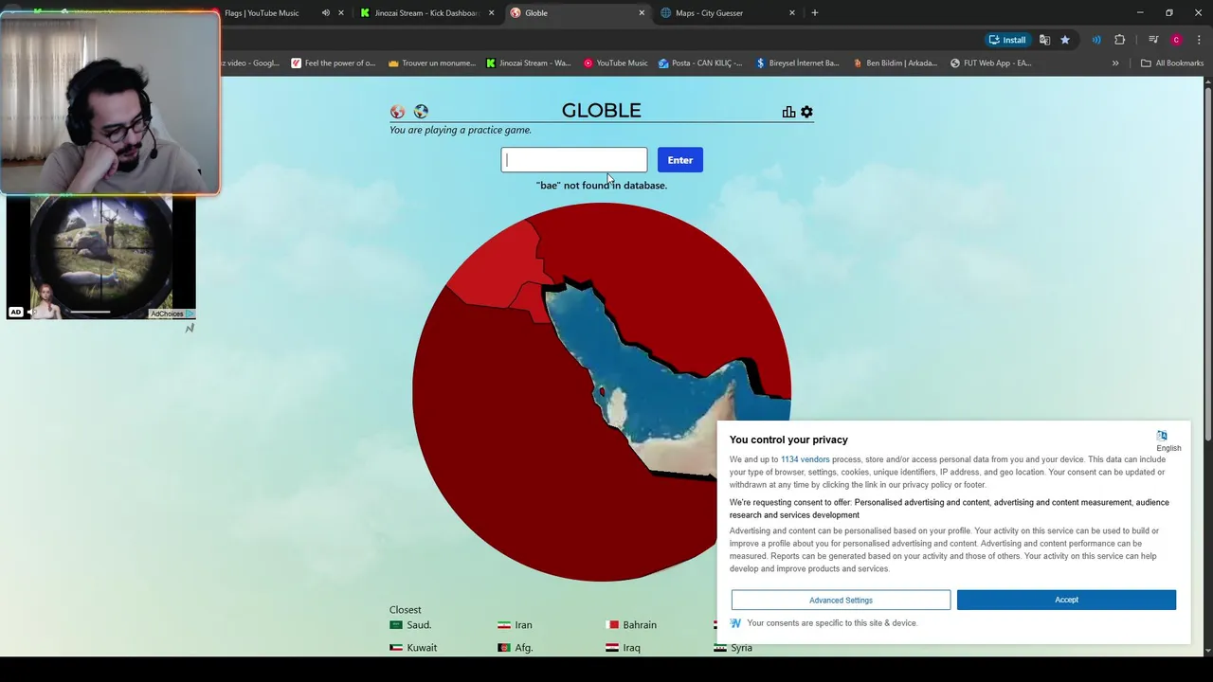
Task: Open Globle settings gear icon
Action: [806, 112]
